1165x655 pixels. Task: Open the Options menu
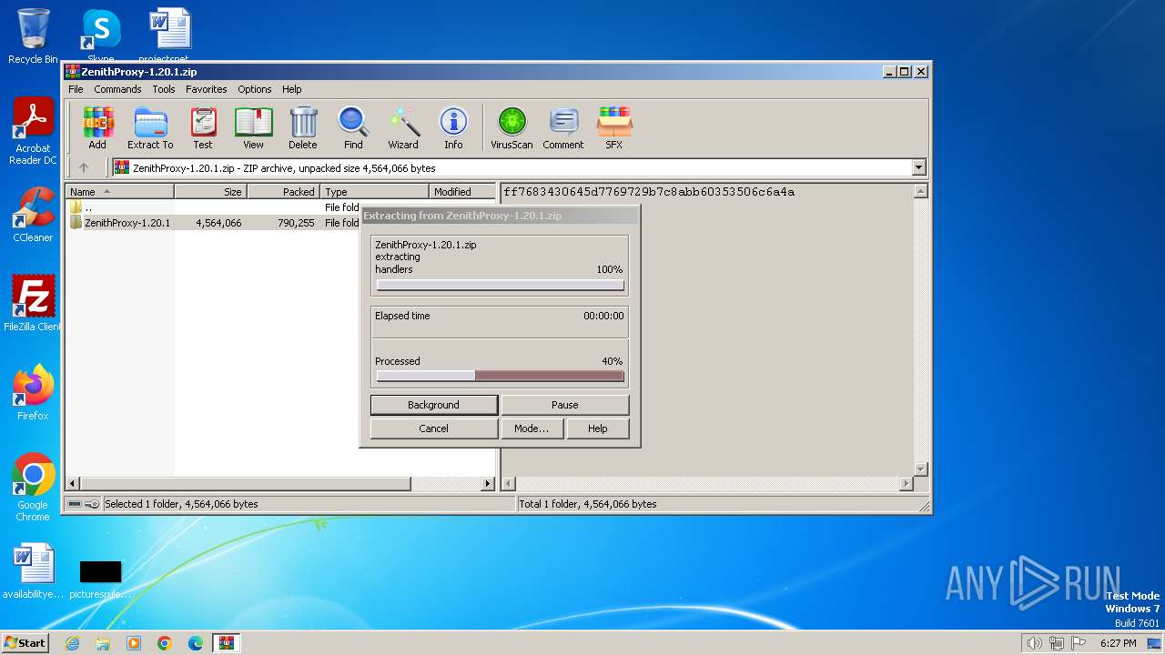pyautogui.click(x=255, y=89)
